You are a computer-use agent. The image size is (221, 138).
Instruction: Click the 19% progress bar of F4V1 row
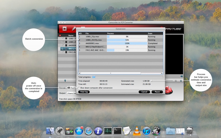click(127, 50)
